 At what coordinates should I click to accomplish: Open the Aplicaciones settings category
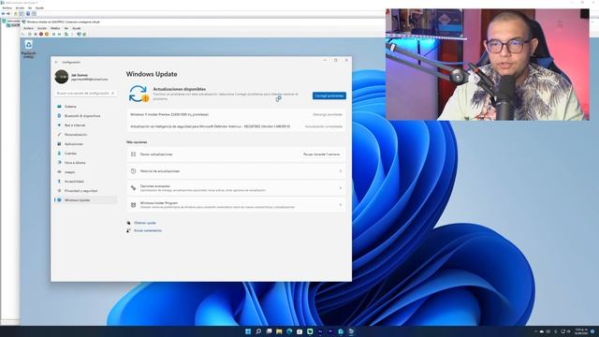85,144
